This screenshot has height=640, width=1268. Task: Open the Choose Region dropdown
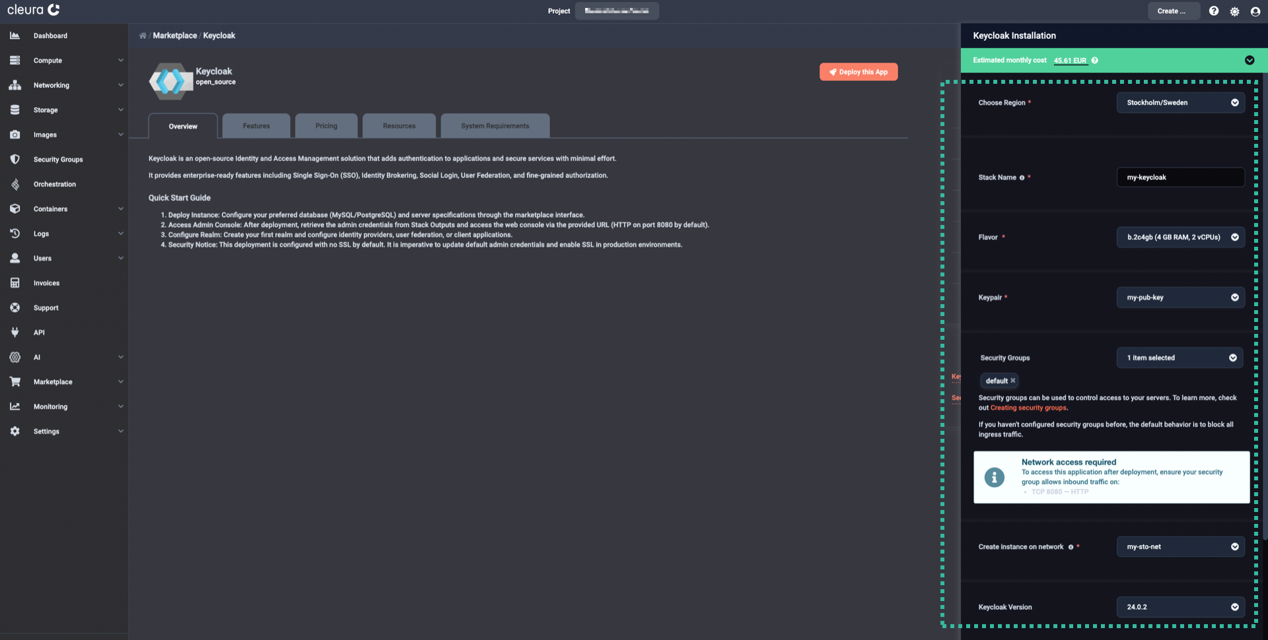pyautogui.click(x=1180, y=102)
